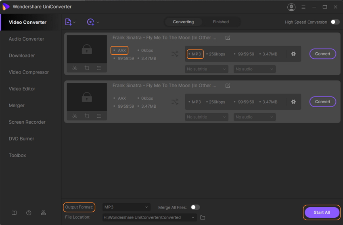Open the Add Files dropdown arrow
The image size is (343, 225).
pyautogui.click(x=74, y=22)
